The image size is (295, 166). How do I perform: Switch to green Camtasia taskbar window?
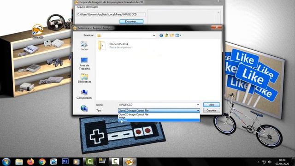point(89,162)
